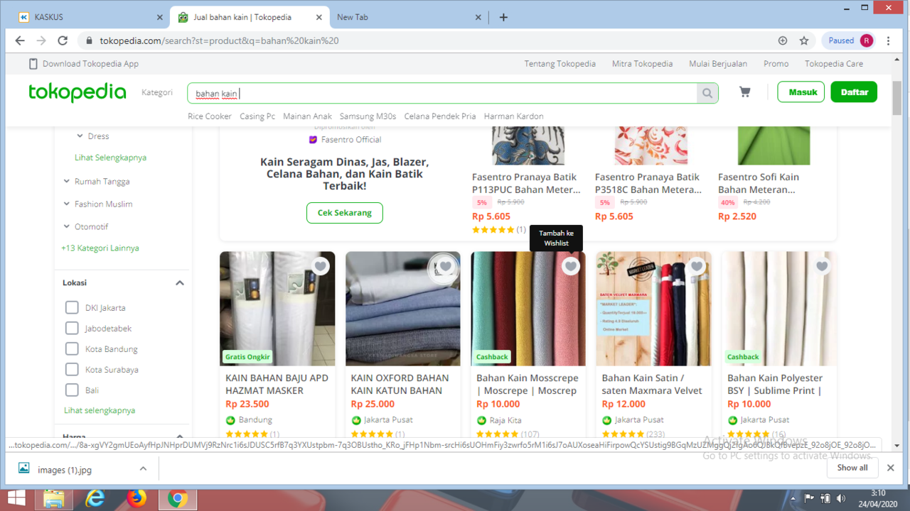The height and width of the screenshot is (511, 910).
Task: Click Fasentro Official store name
Action: 351,139
